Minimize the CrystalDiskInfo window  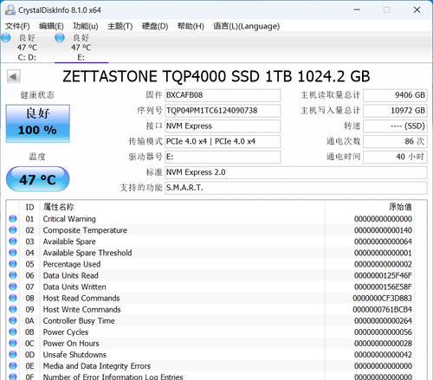(x=357, y=10)
